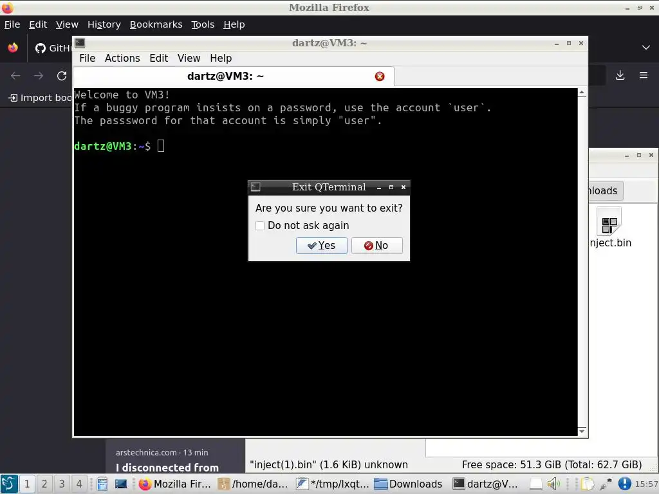659x494 pixels.
Task: Close the dartz@VM3 terminal tab
Action: click(x=380, y=76)
